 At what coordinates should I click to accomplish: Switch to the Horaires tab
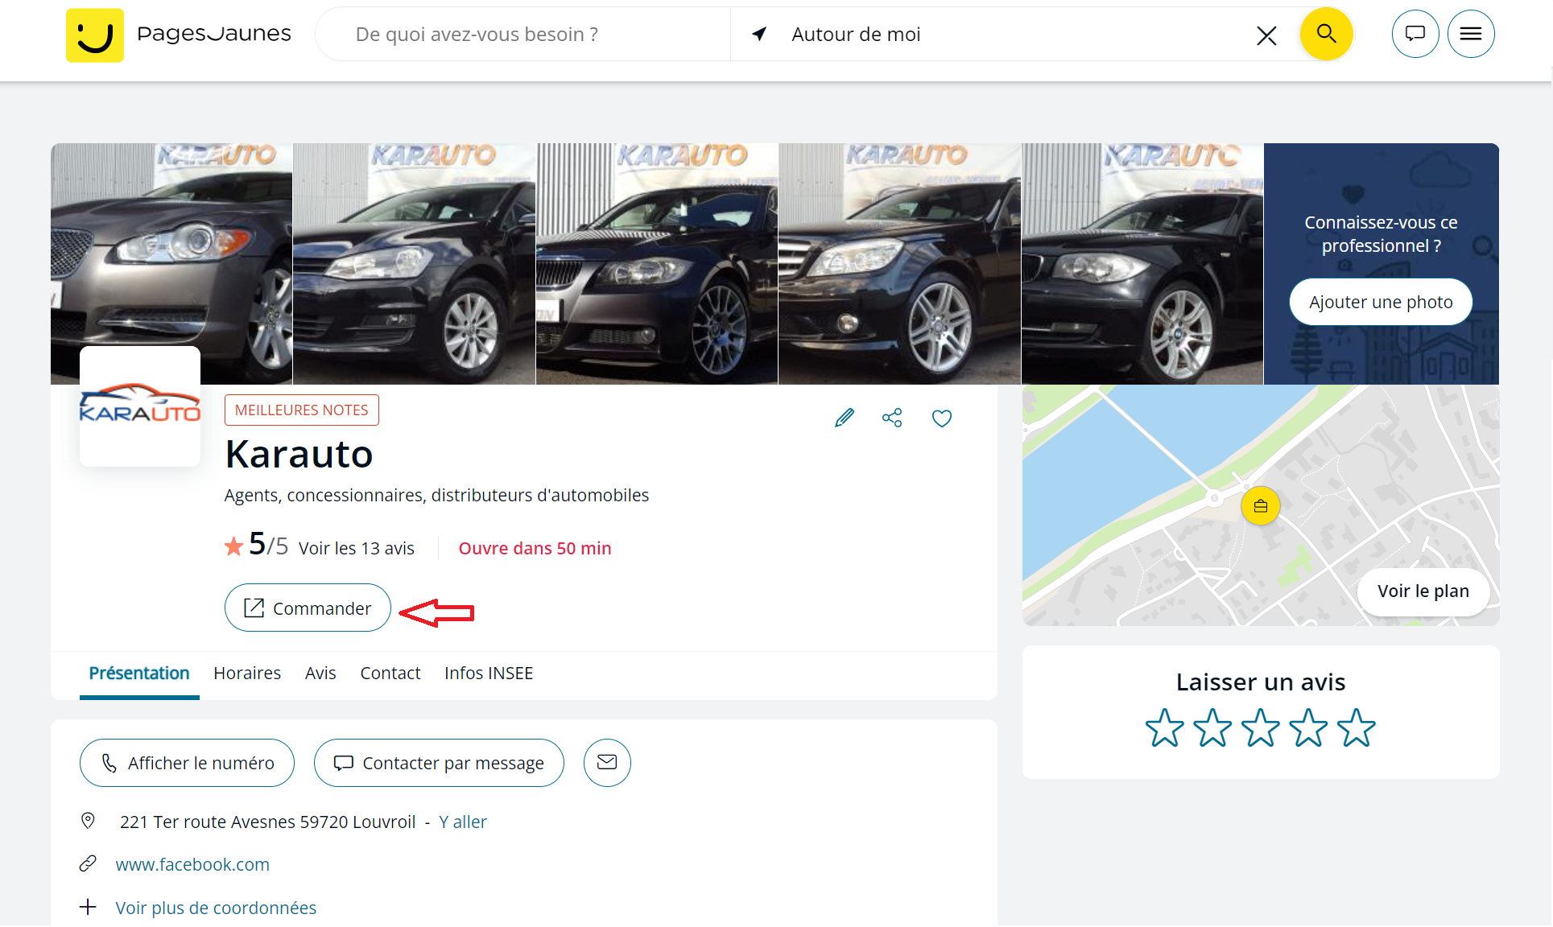coord(246,673)
